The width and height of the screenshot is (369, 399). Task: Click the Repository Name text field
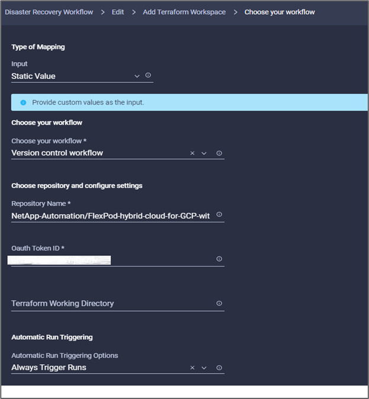click(111, 216)
